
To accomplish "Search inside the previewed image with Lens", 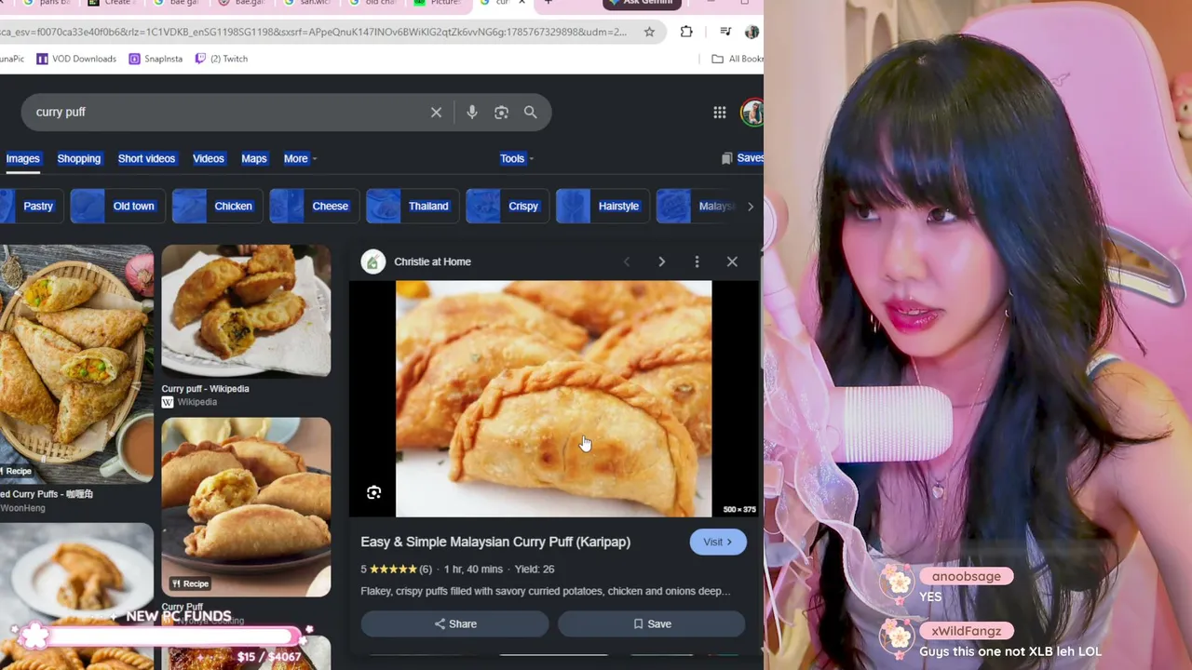I will [373, 492].
